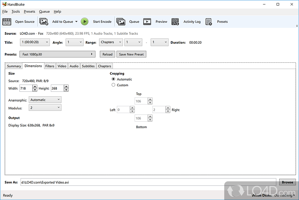Decrease the Height stepper value
Image resolution: width=299 pixels, height=200 pixels.
pyautogui.click(x=66, y=90)
